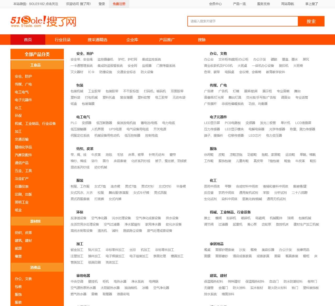Click the 51Sole logo
Screen dimensions: 335x306
tap(43, 22)
